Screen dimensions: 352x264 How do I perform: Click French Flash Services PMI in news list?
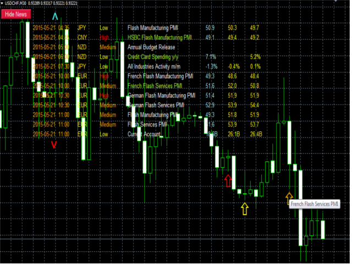[155, 86]
